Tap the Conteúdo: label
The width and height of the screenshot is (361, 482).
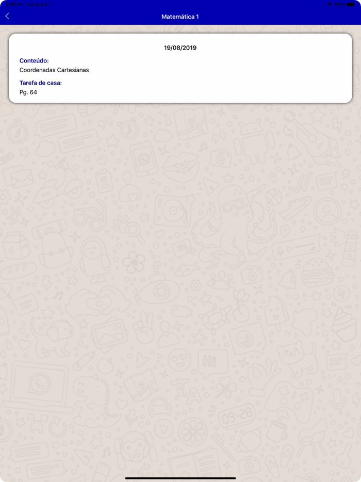[x=34, y=60]
